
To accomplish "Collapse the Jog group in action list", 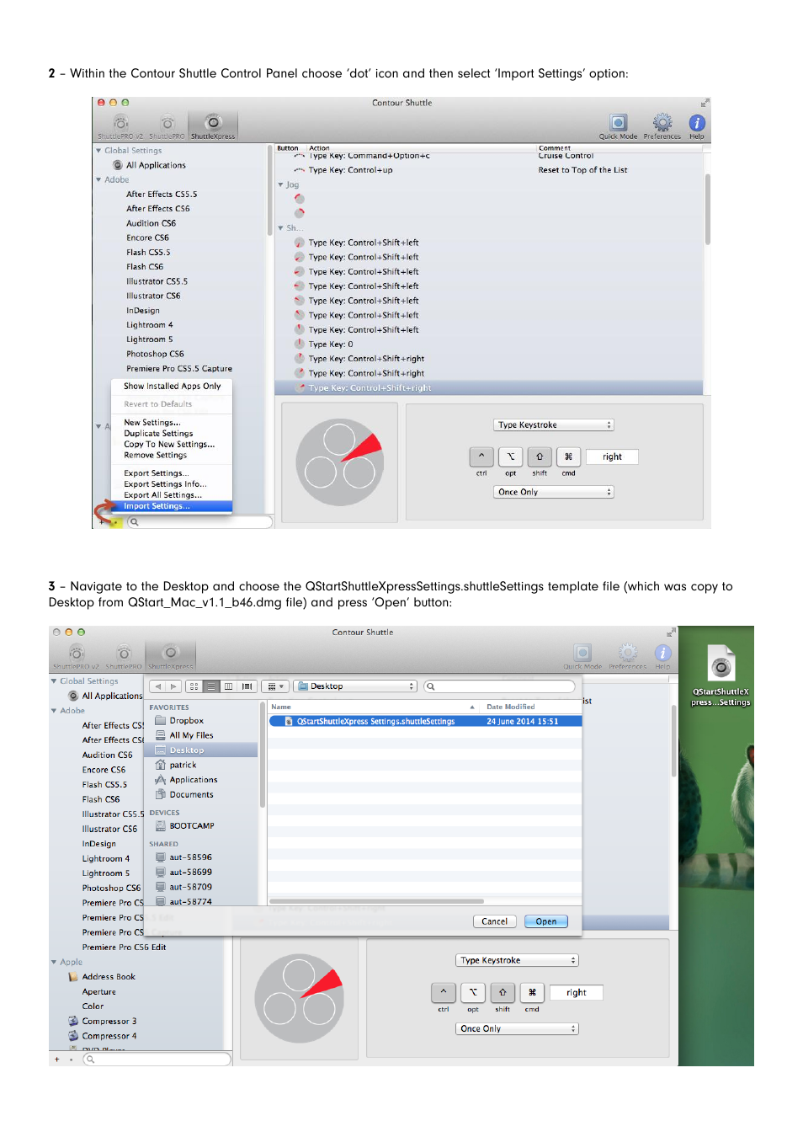I will [281, 185].
